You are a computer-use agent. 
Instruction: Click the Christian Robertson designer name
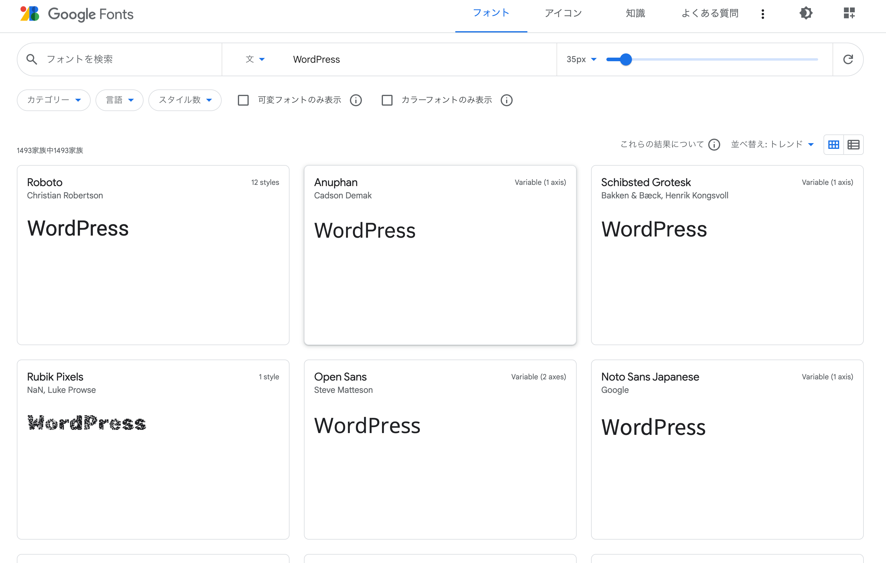click(x=65, y=195)
